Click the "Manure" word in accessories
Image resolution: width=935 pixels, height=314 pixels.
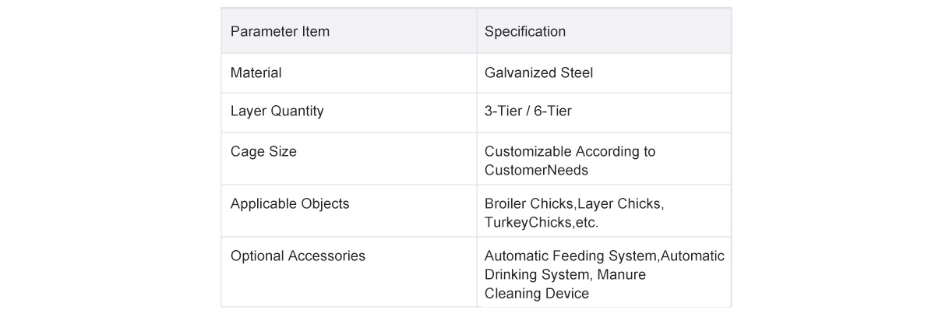pyautogui.click(x=622, y=275)
